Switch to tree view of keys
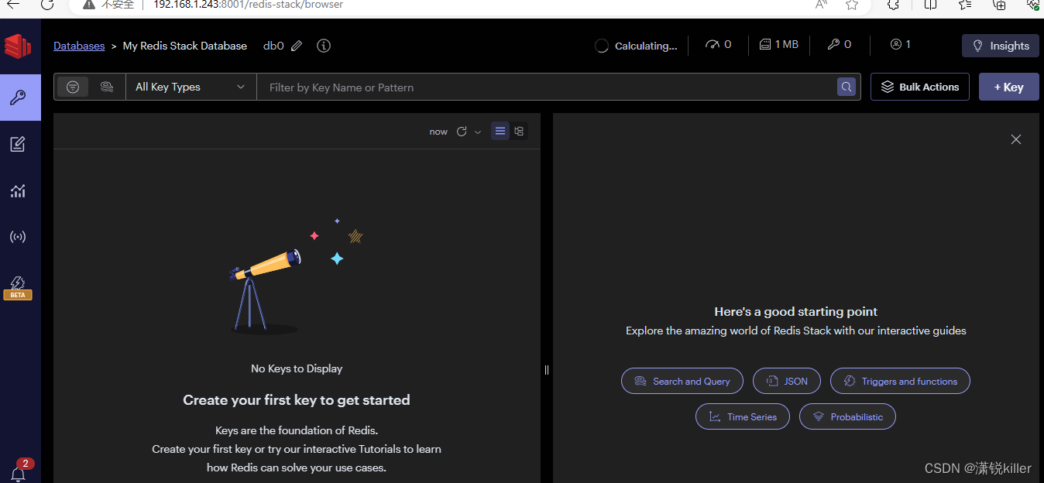This screenshot has height=483, width=1044. coord(519,132)
